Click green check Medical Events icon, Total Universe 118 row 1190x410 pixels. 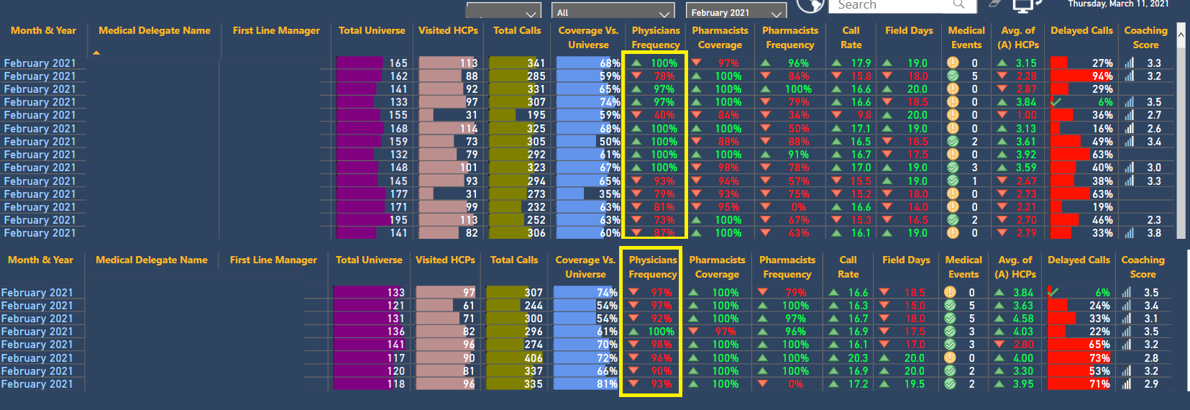click(950, 383)
